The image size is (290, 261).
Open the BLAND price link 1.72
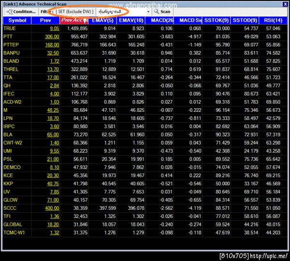point(55,61)
